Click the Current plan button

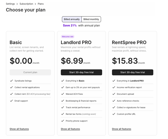coord(30,72)
